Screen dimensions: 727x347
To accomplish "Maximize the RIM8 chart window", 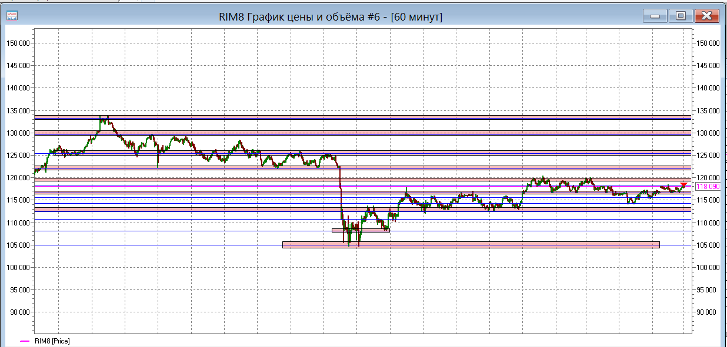I will pos(681,16).
